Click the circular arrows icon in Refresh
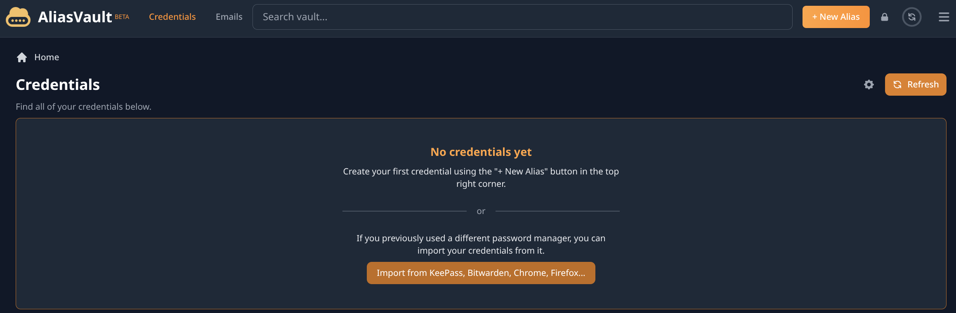This screenshot has width=956, height=313. (897, 85)
